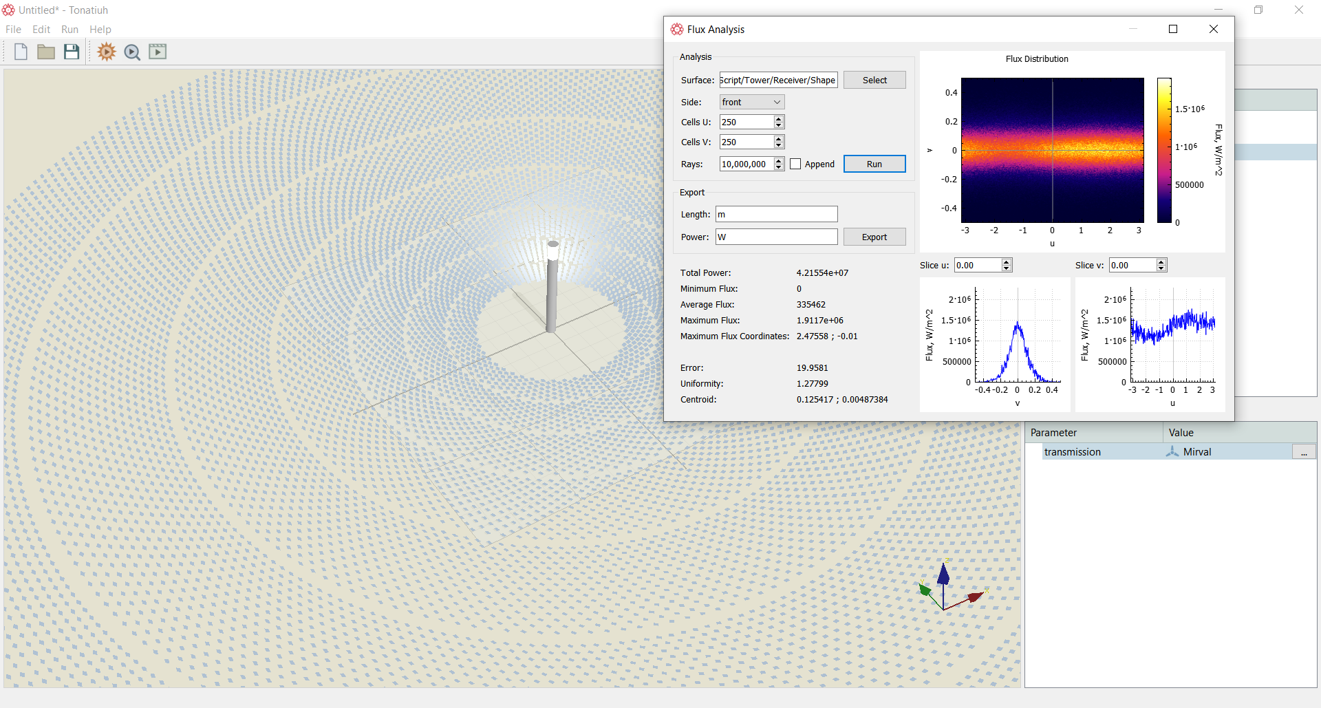Enable the Append checkbox
Screen dimensions: 1321x708
click(x=795, y=164)
